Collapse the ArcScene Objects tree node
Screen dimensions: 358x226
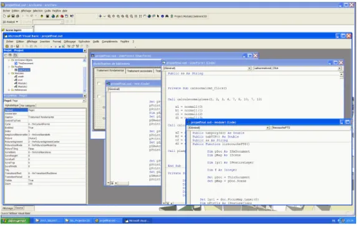[9, 60]
